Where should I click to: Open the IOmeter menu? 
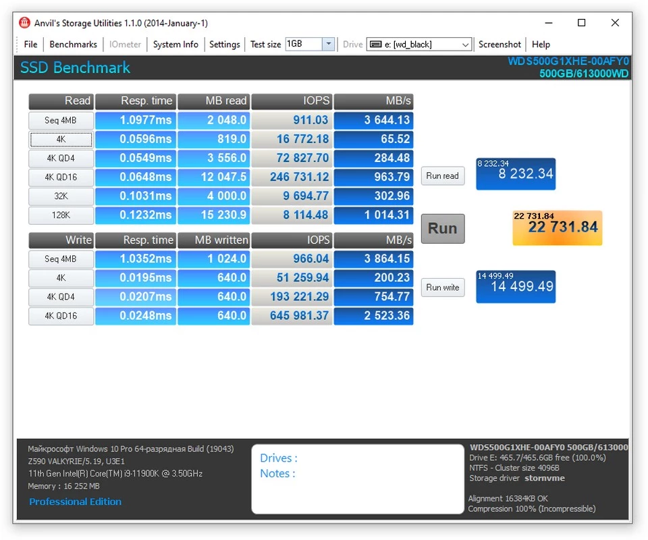click(125, 44)
